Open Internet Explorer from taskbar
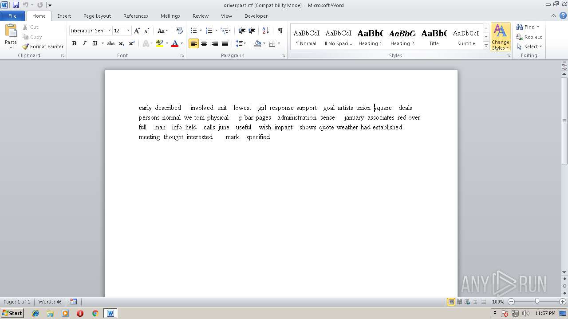This screenshot has width=568, height=319. (x=35, y=313)
